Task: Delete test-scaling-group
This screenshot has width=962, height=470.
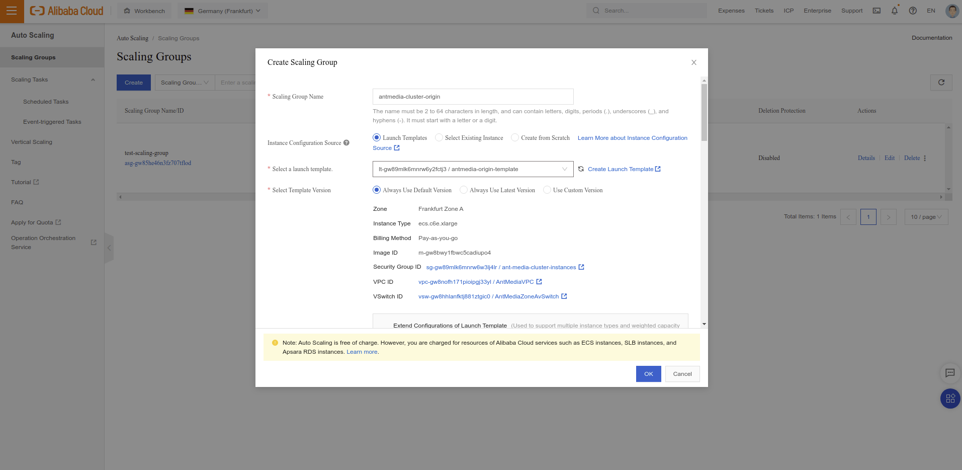Action: click(912, 158)
